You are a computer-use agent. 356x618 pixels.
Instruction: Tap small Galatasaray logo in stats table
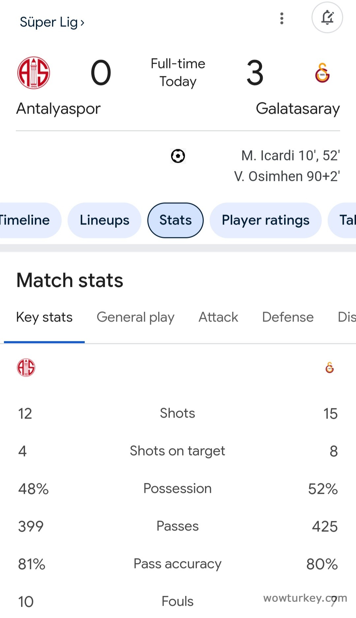click(x=329, y=367)
